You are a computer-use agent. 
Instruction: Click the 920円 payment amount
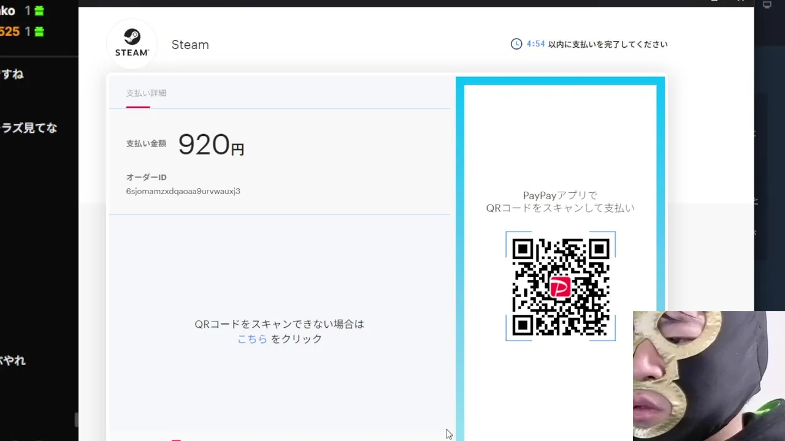pyautogui.click(x=211, y=145)
